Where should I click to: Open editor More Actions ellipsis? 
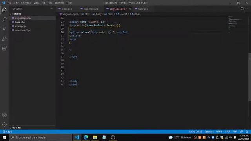[x=247, y=9]
